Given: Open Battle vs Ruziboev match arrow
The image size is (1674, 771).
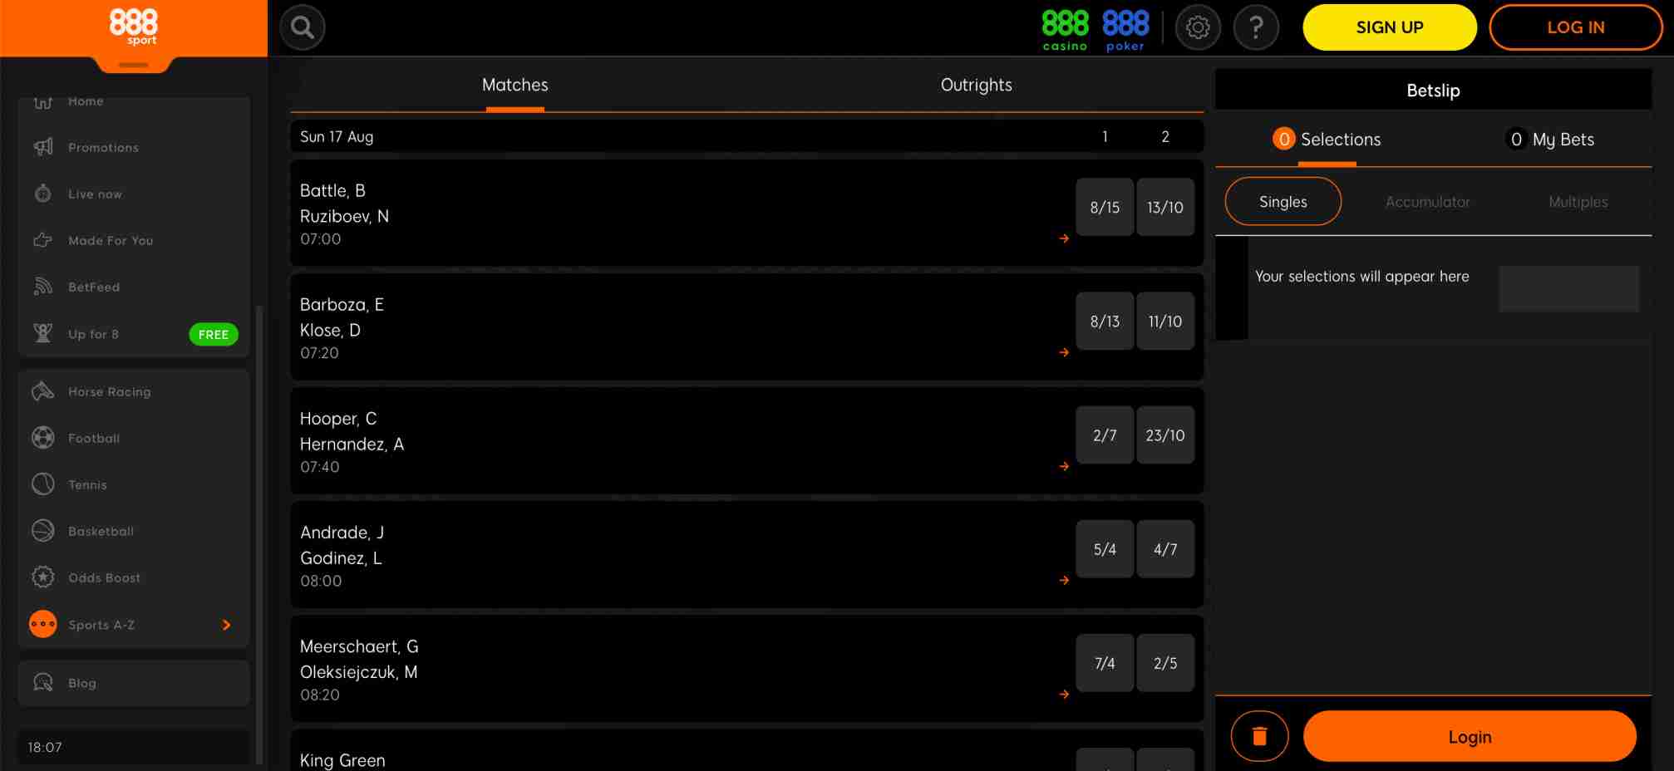Looking at the screenshot, I should click(x=1064, y=238).
